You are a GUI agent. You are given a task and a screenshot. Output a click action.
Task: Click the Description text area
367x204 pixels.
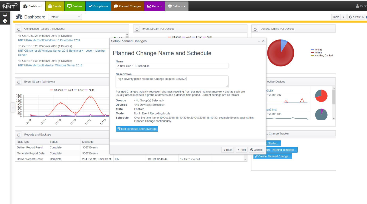tap(172, 82)
